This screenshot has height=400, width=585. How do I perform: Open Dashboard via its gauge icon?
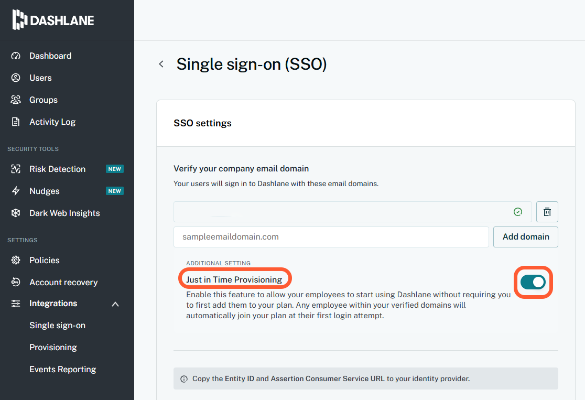(x=16, y=56)
